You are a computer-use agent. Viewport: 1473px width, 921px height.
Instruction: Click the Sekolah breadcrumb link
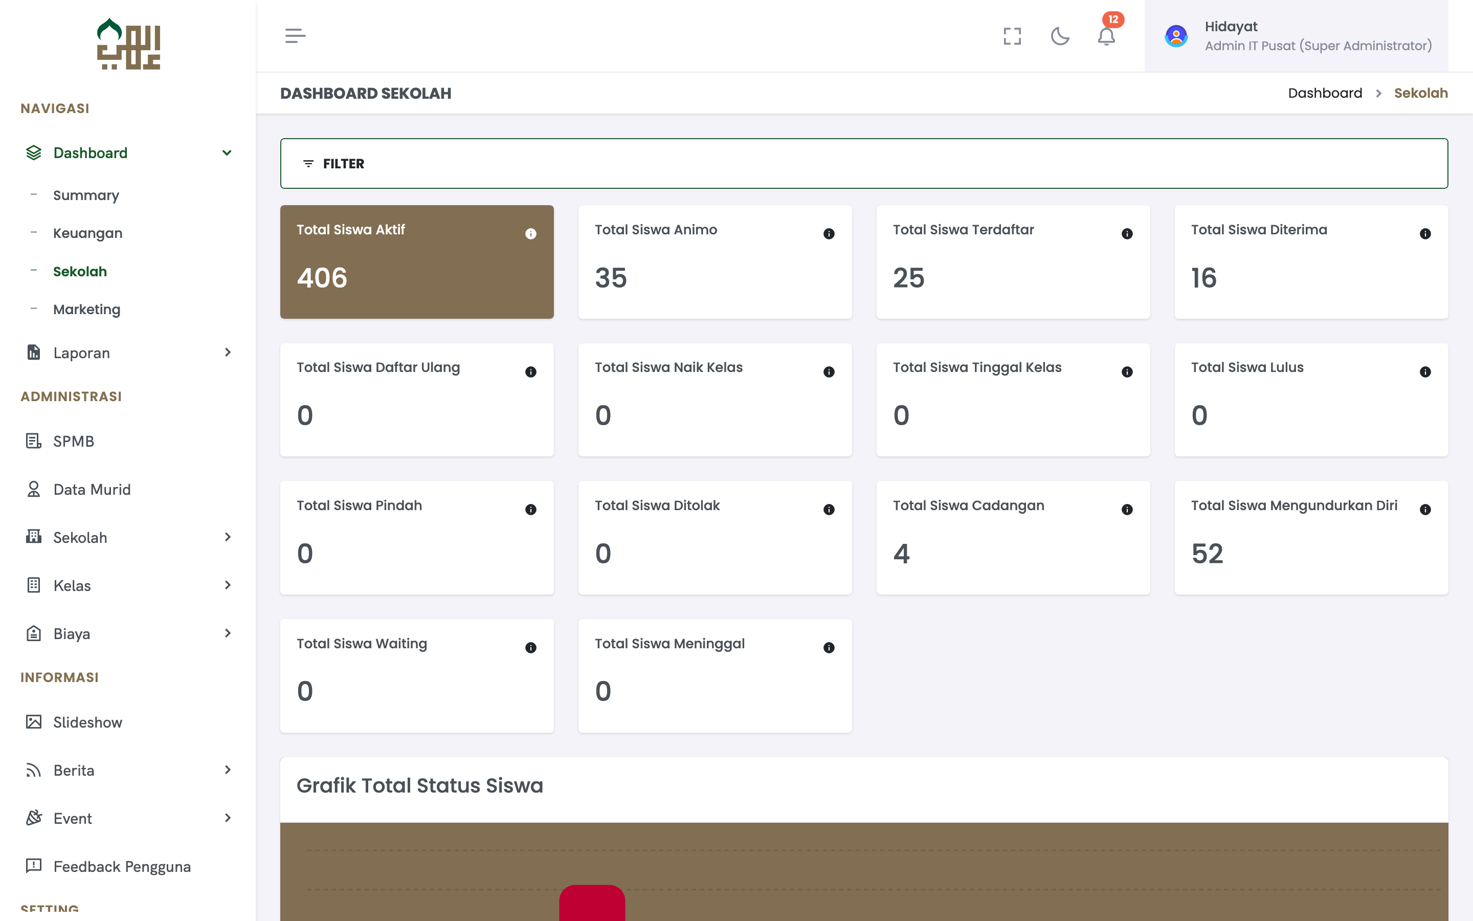(x=1421, y=93)
